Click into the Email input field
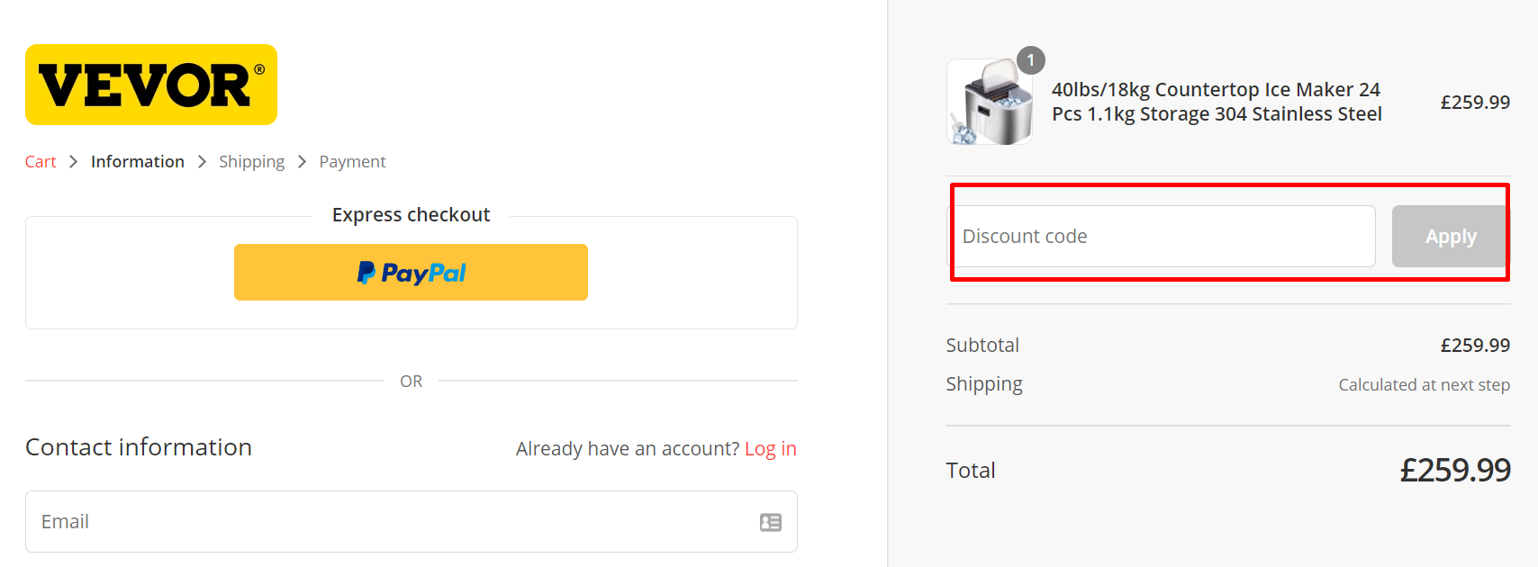 click(360, 522)
